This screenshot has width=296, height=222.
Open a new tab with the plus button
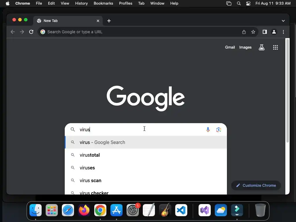109,21
